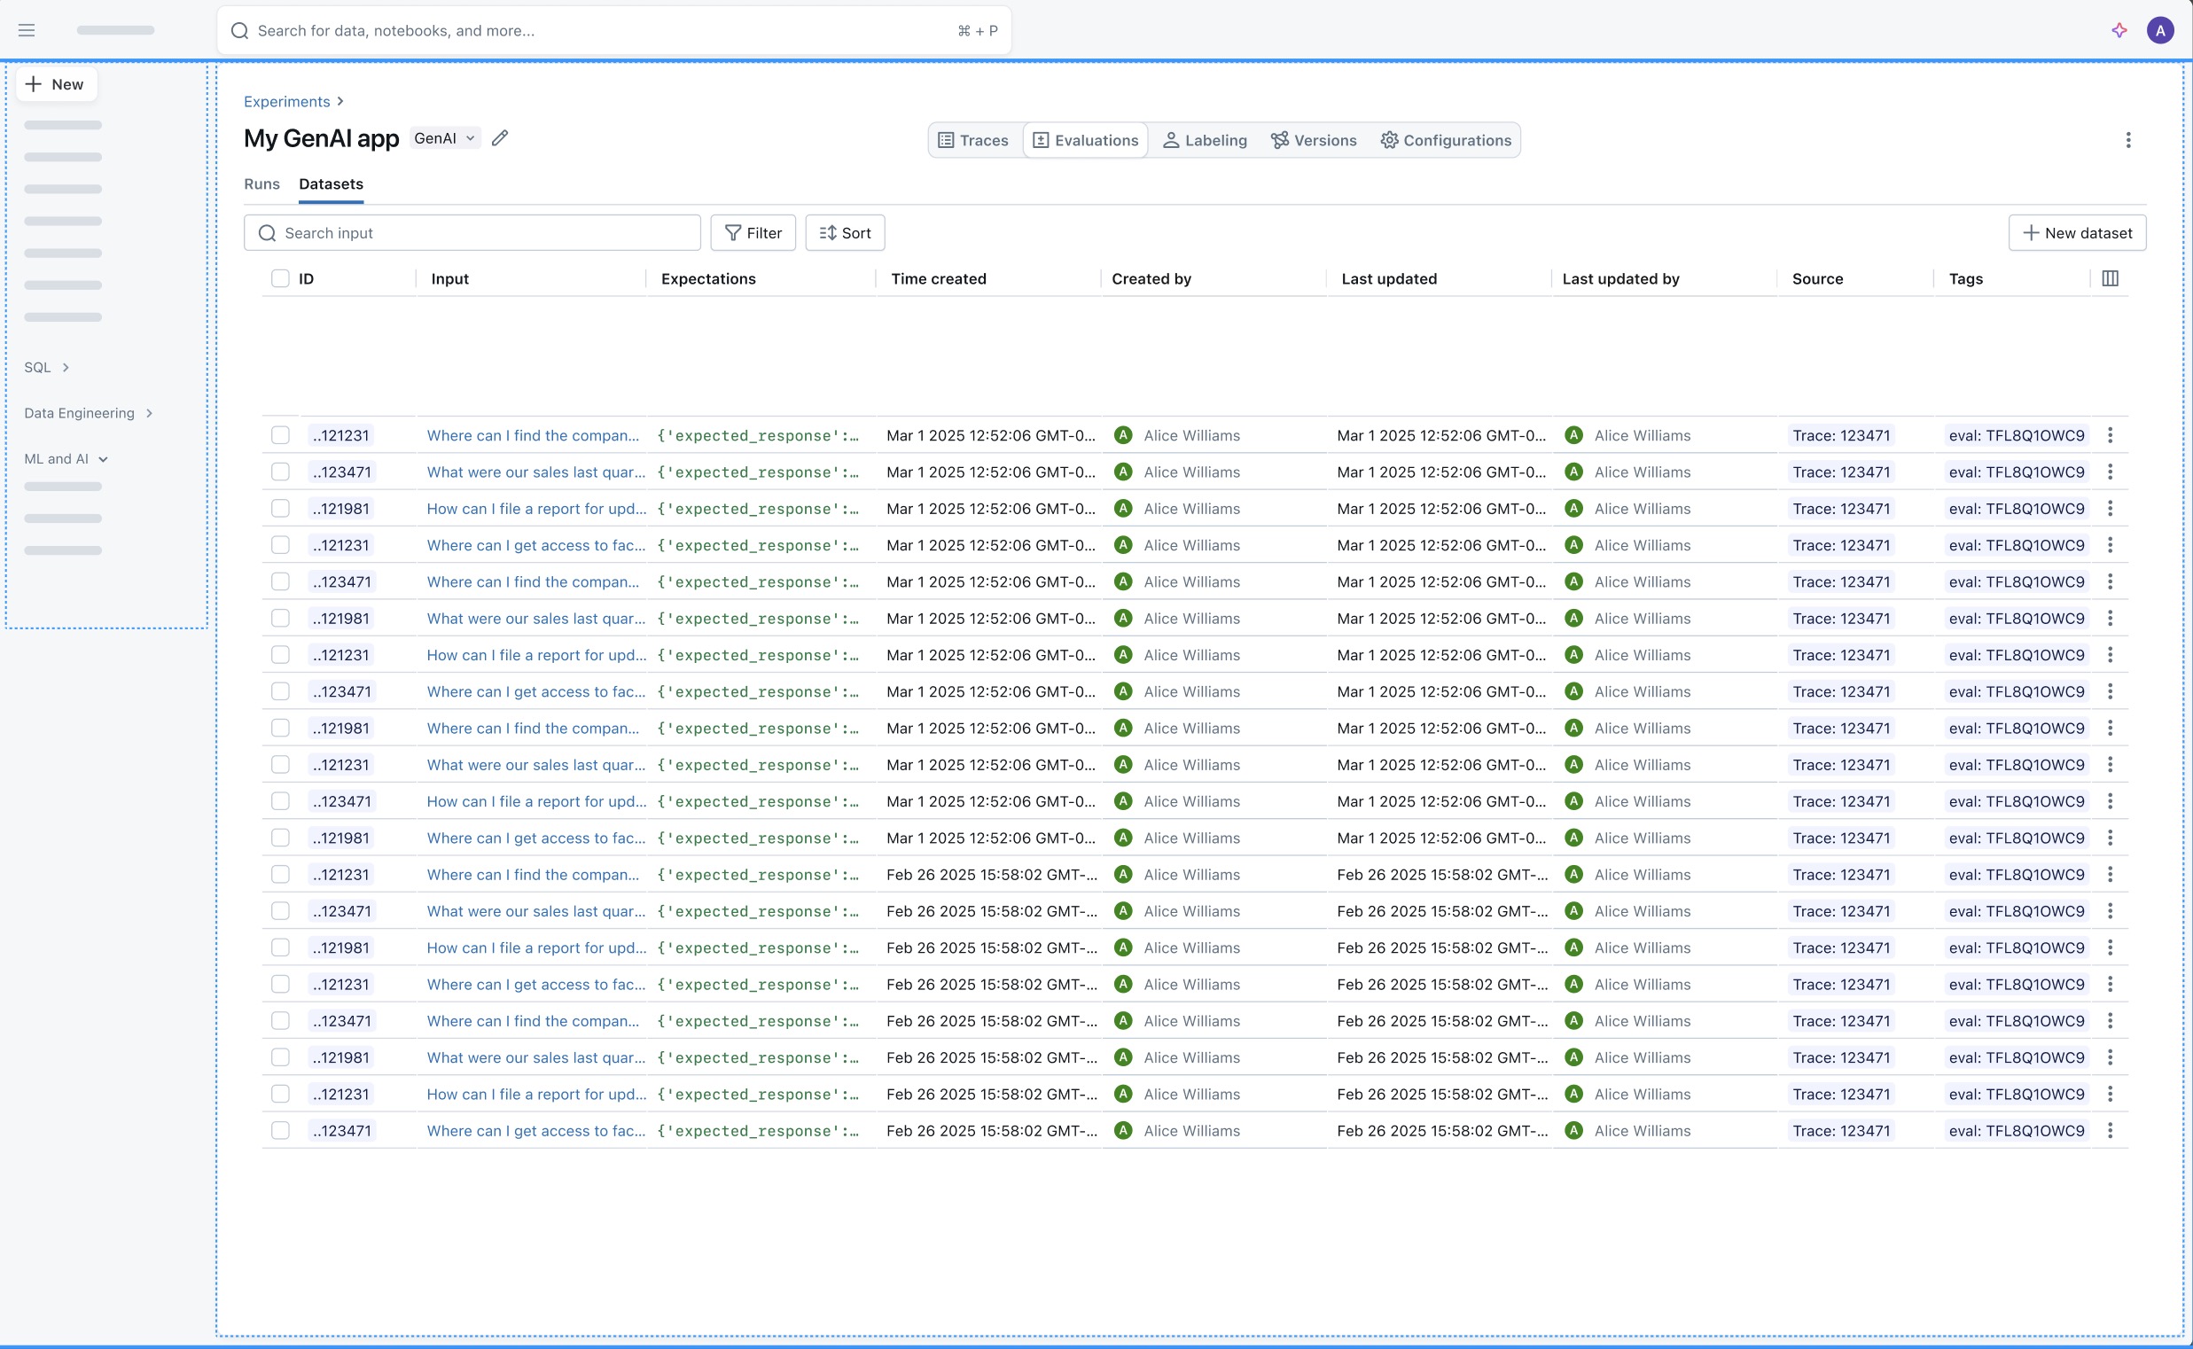Create a dataset with New dataset button
Image resolution: width=2193 pixels, height=1349 pixels.
(2077, 233)
